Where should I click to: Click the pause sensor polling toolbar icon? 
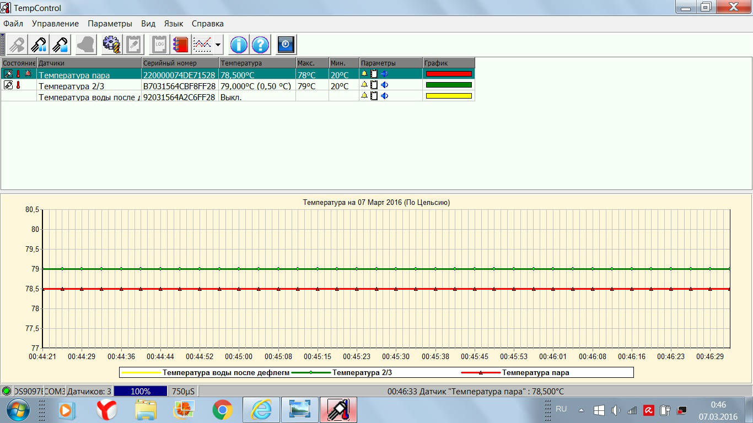pyautogui.click(x=39, y=45)
